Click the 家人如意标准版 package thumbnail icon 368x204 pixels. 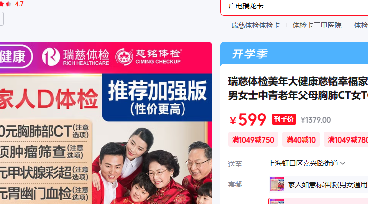[x=277, y=184]
